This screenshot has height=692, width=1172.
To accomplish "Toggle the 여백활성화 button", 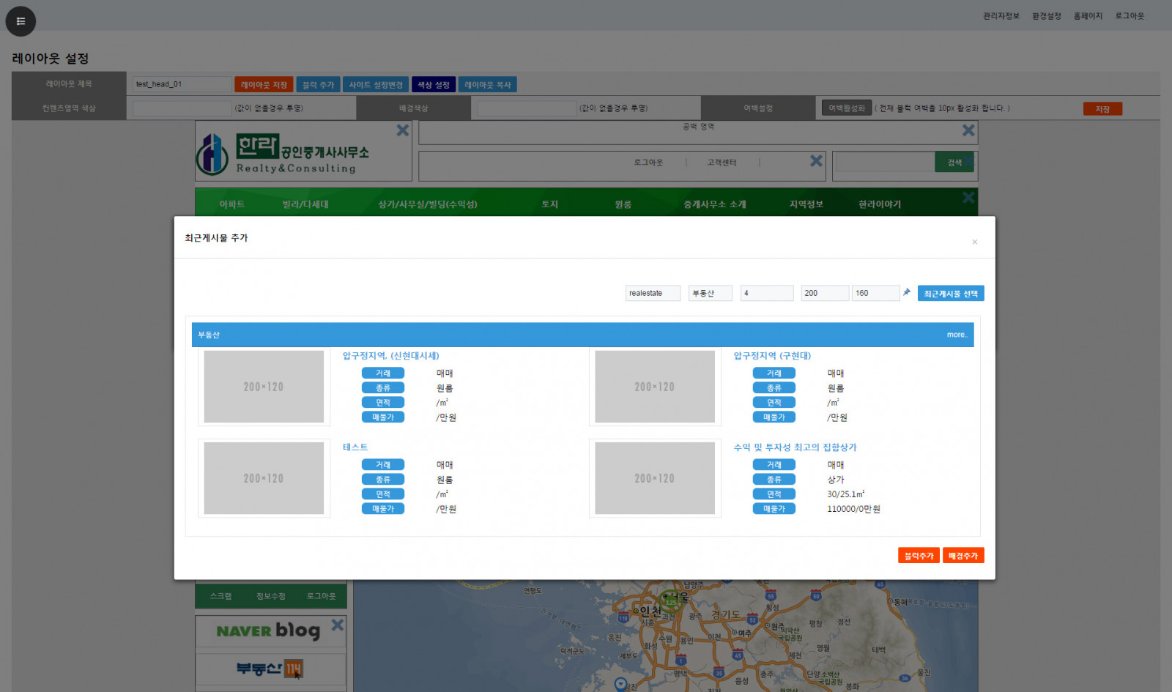I will point(846,108).
